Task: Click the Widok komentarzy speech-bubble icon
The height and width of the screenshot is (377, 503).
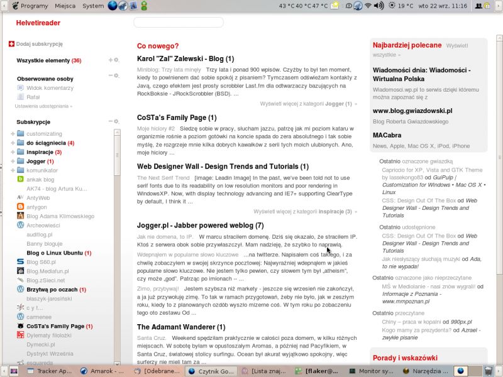Action: pyautogui.click(x=21, y=87)
